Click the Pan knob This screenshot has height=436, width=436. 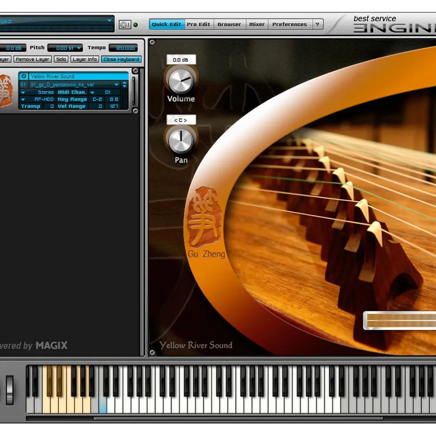tap(181, 141)
